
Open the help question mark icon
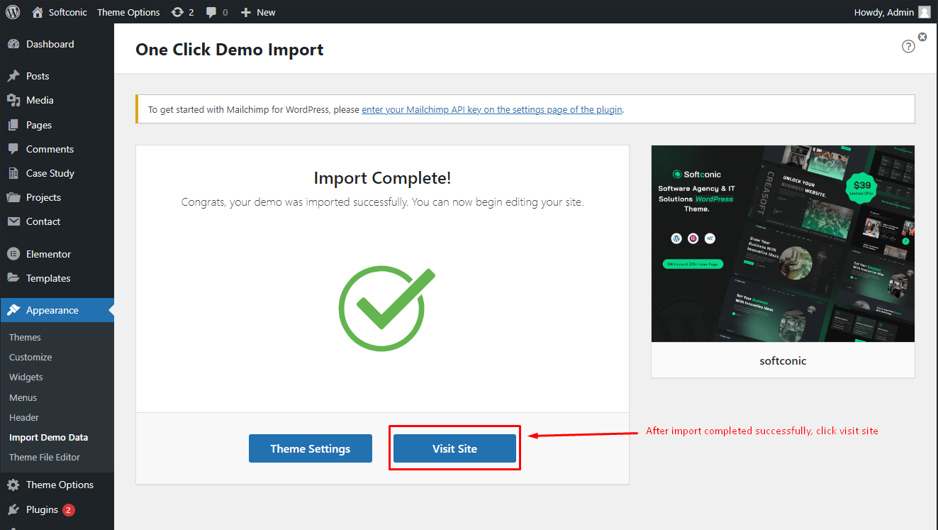(908, 46)
